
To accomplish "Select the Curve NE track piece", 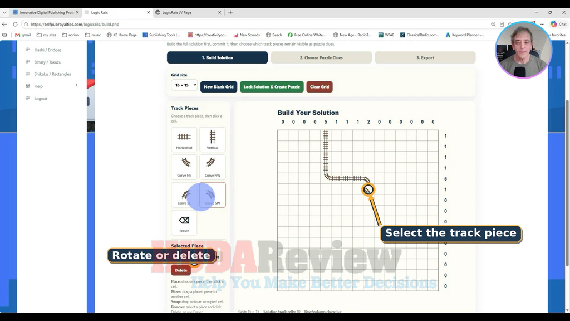I will coord(184,167).
